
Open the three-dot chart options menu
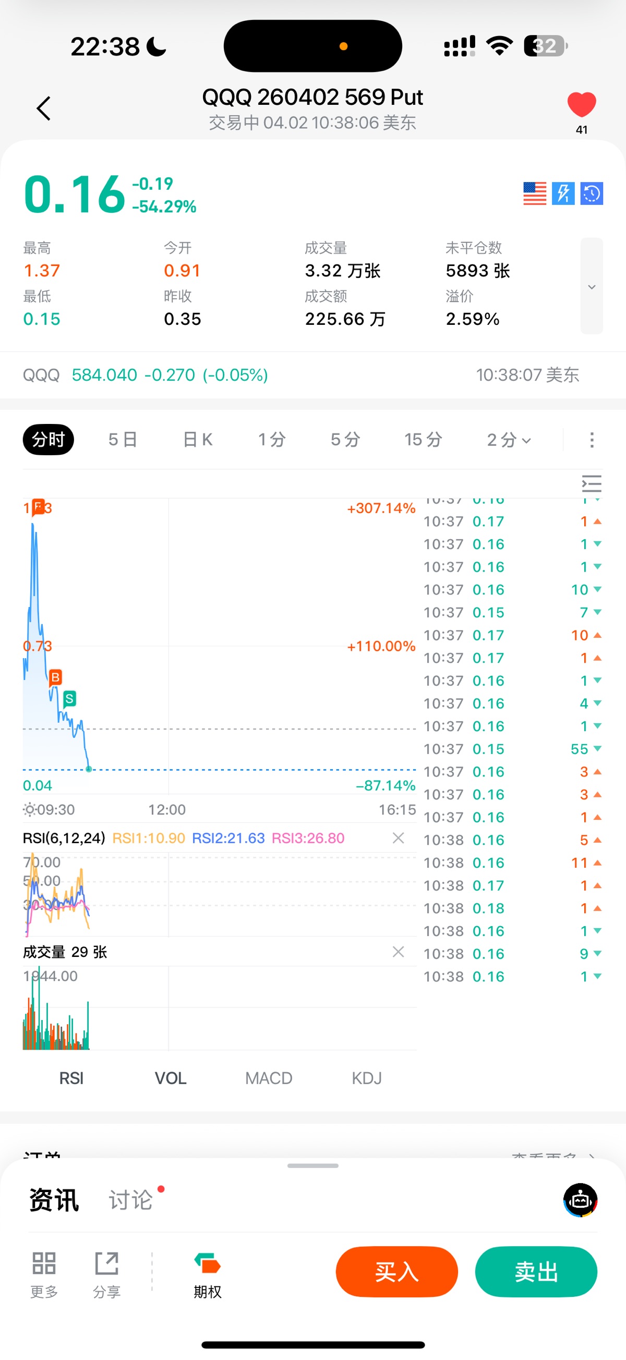(x=592, y=439)
